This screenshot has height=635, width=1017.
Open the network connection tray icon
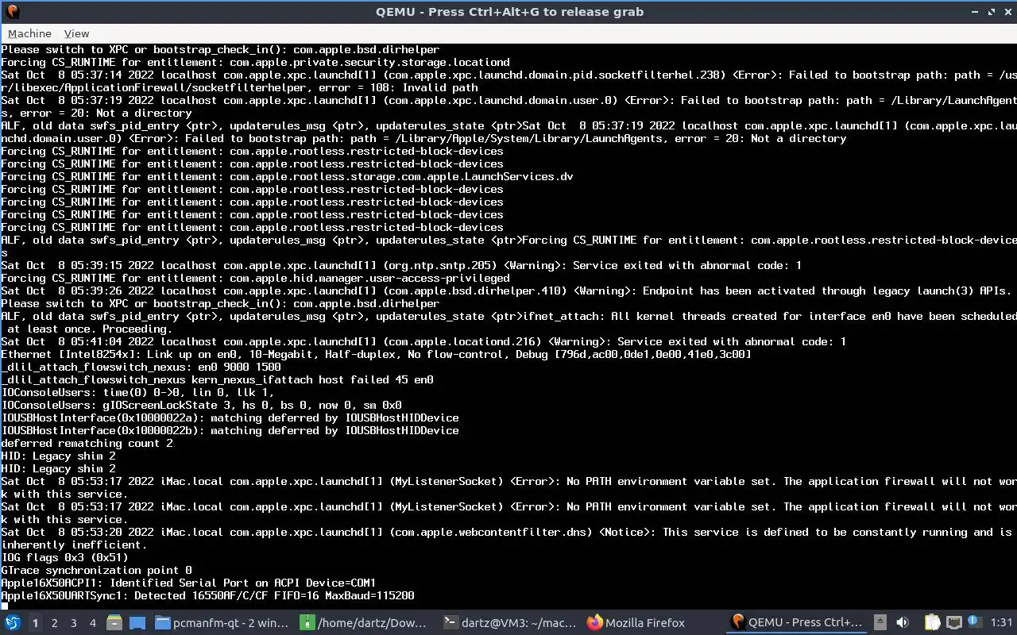(954, 623)
